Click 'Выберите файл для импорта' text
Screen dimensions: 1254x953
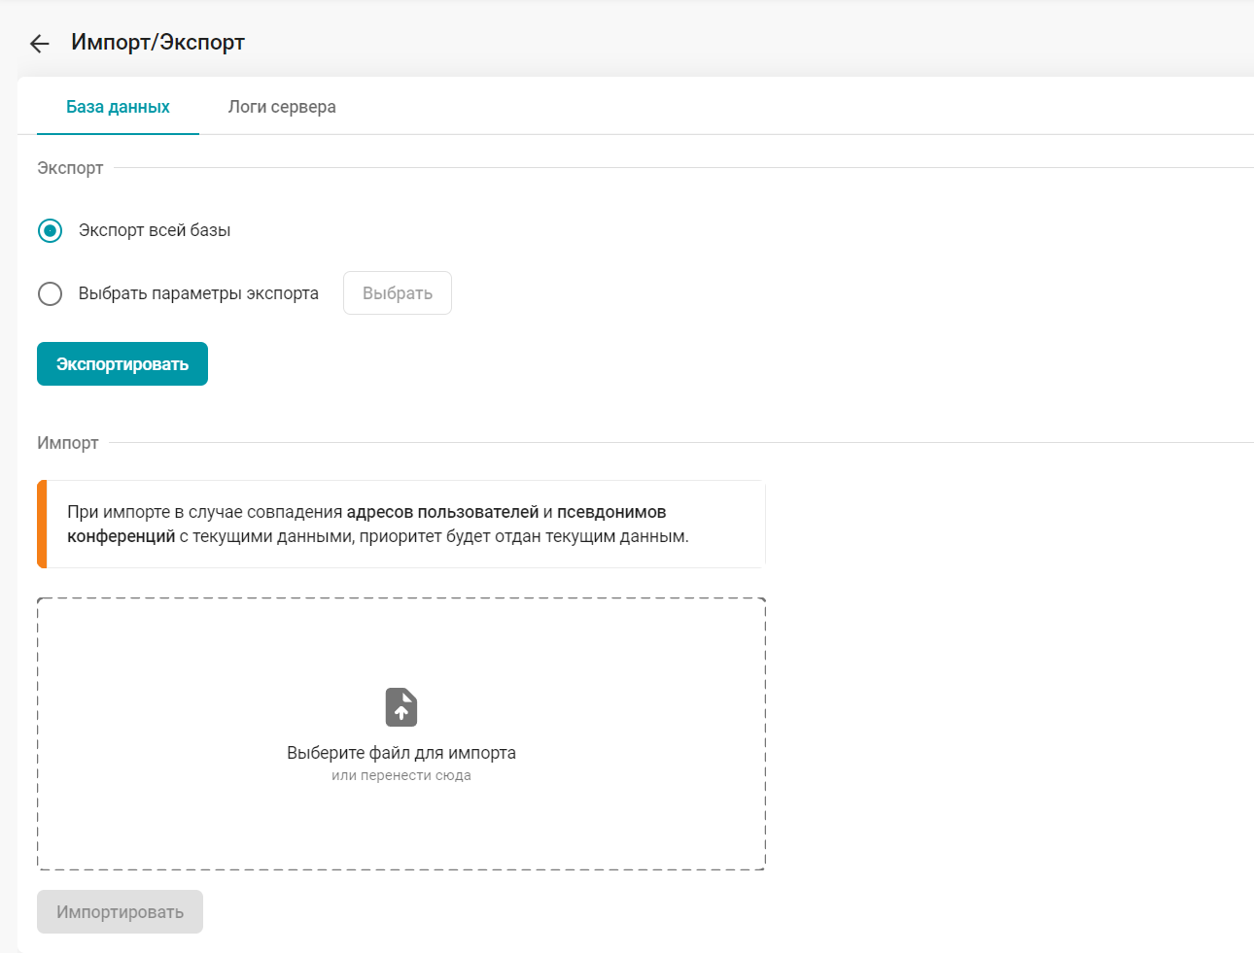pyautogui.click(x=401, y=753)
